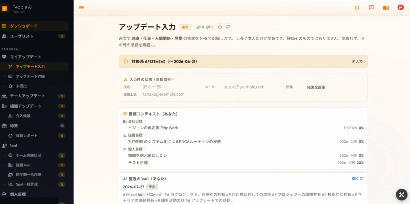Viewport: 410px width, 204px height.
Task: Click the lock badge next to チームアップデート
Action: tap(62, 96)
